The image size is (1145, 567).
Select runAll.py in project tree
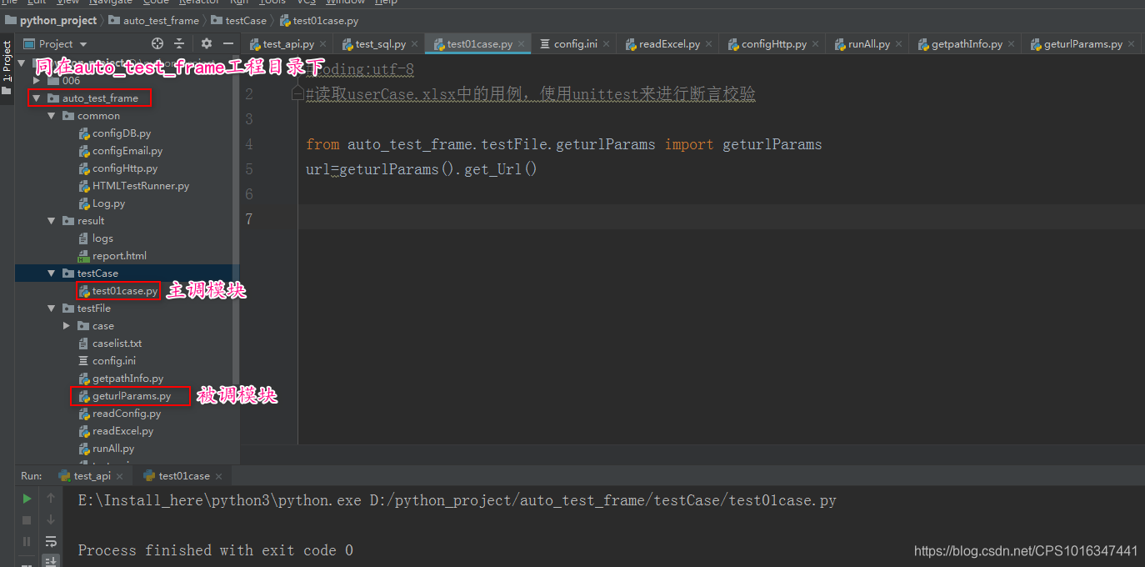click(x=113, y=449)
